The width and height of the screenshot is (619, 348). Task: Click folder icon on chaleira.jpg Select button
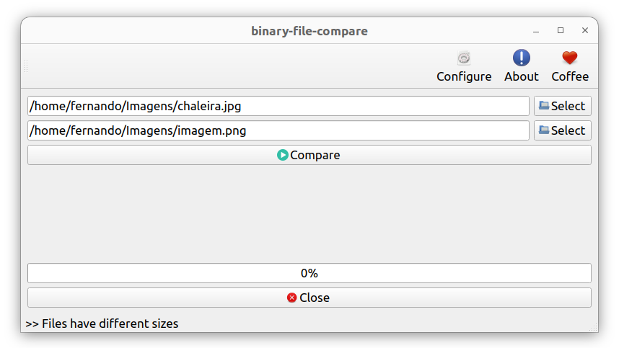[544, 106]
